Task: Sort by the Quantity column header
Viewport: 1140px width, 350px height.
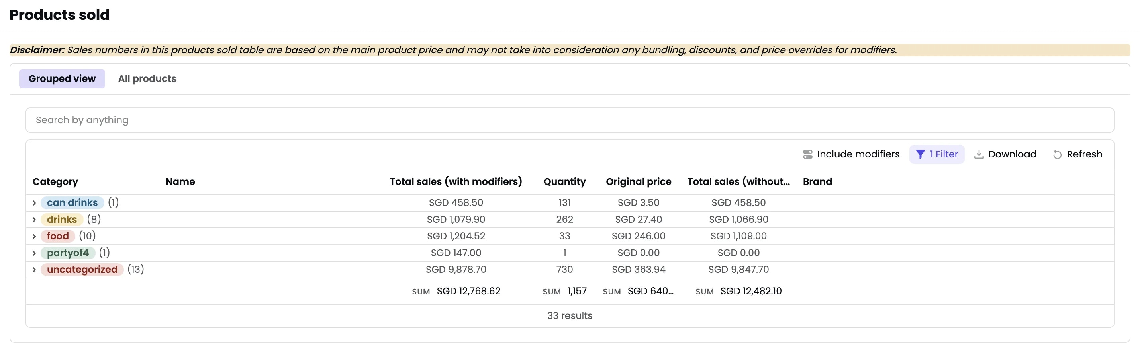Action: click(x=565, y=181)
